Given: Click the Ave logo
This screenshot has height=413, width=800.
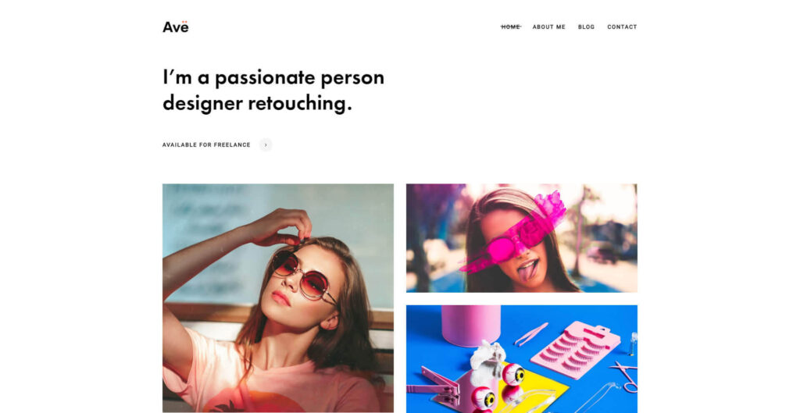Looking at the screenshot, I should click(x=176, y=27).
